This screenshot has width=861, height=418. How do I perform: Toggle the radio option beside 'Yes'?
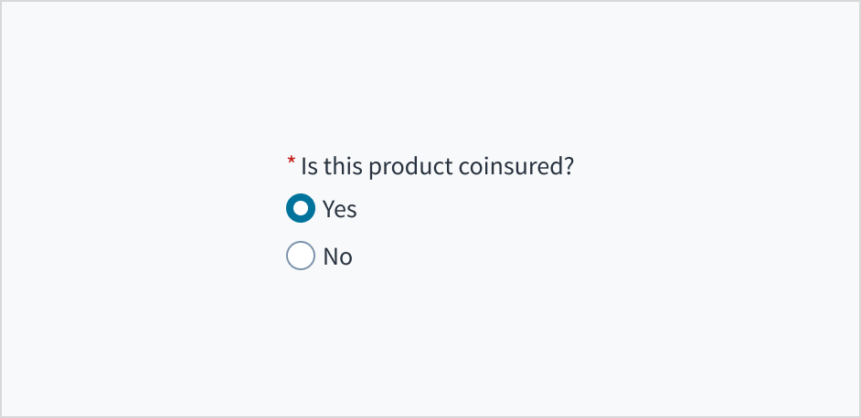tap(301, 209)
